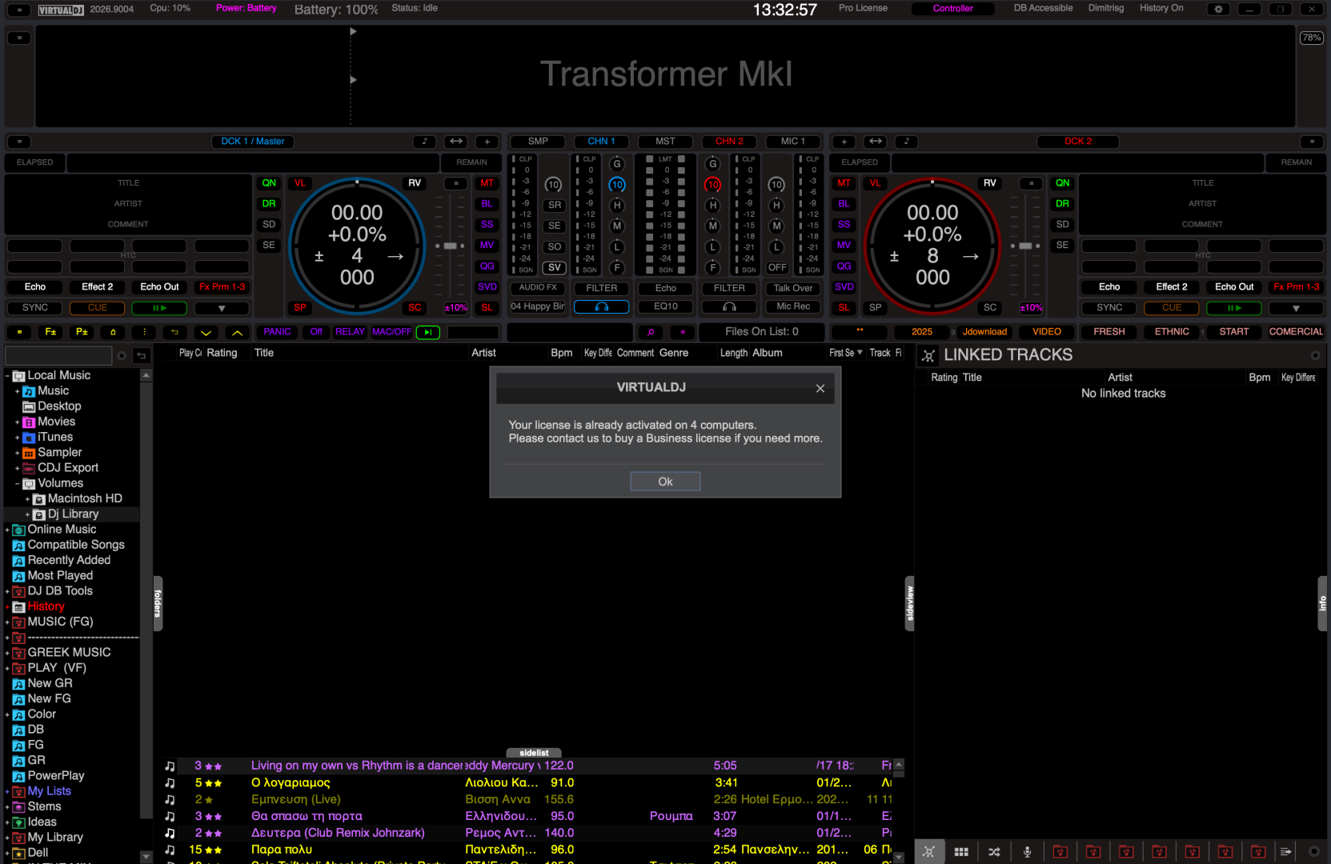Toggle SYNC on the left deck

coord(35,308)
